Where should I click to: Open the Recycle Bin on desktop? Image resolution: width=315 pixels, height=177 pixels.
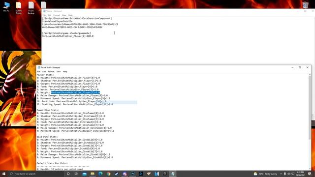coord(305,5)
